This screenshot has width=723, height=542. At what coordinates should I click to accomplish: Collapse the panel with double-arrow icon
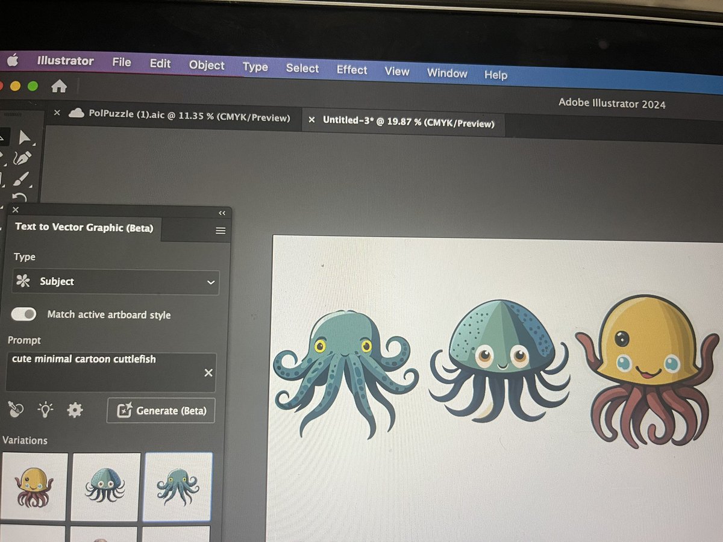pos(222,213)
